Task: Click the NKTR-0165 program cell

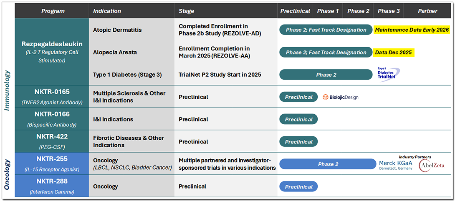Action: click(52, 96)
